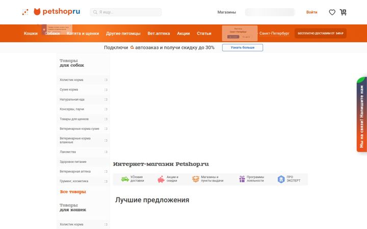This screenshot has width=367, height=229.
Task: Expand Ветеринарные корма влажные arrow
Action: tap(106, 140)
